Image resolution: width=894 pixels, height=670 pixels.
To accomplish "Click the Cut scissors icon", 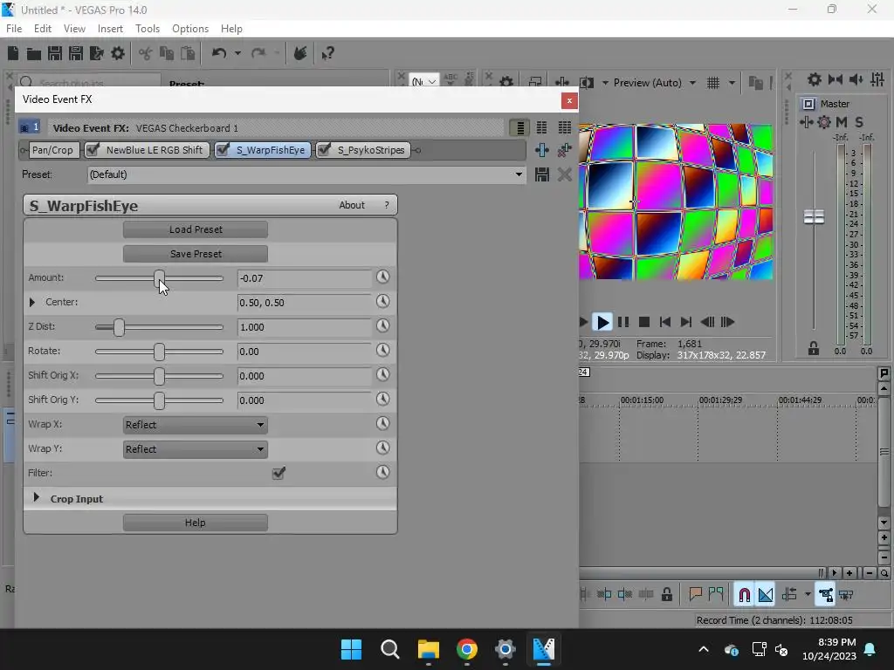I will point(146,53).
